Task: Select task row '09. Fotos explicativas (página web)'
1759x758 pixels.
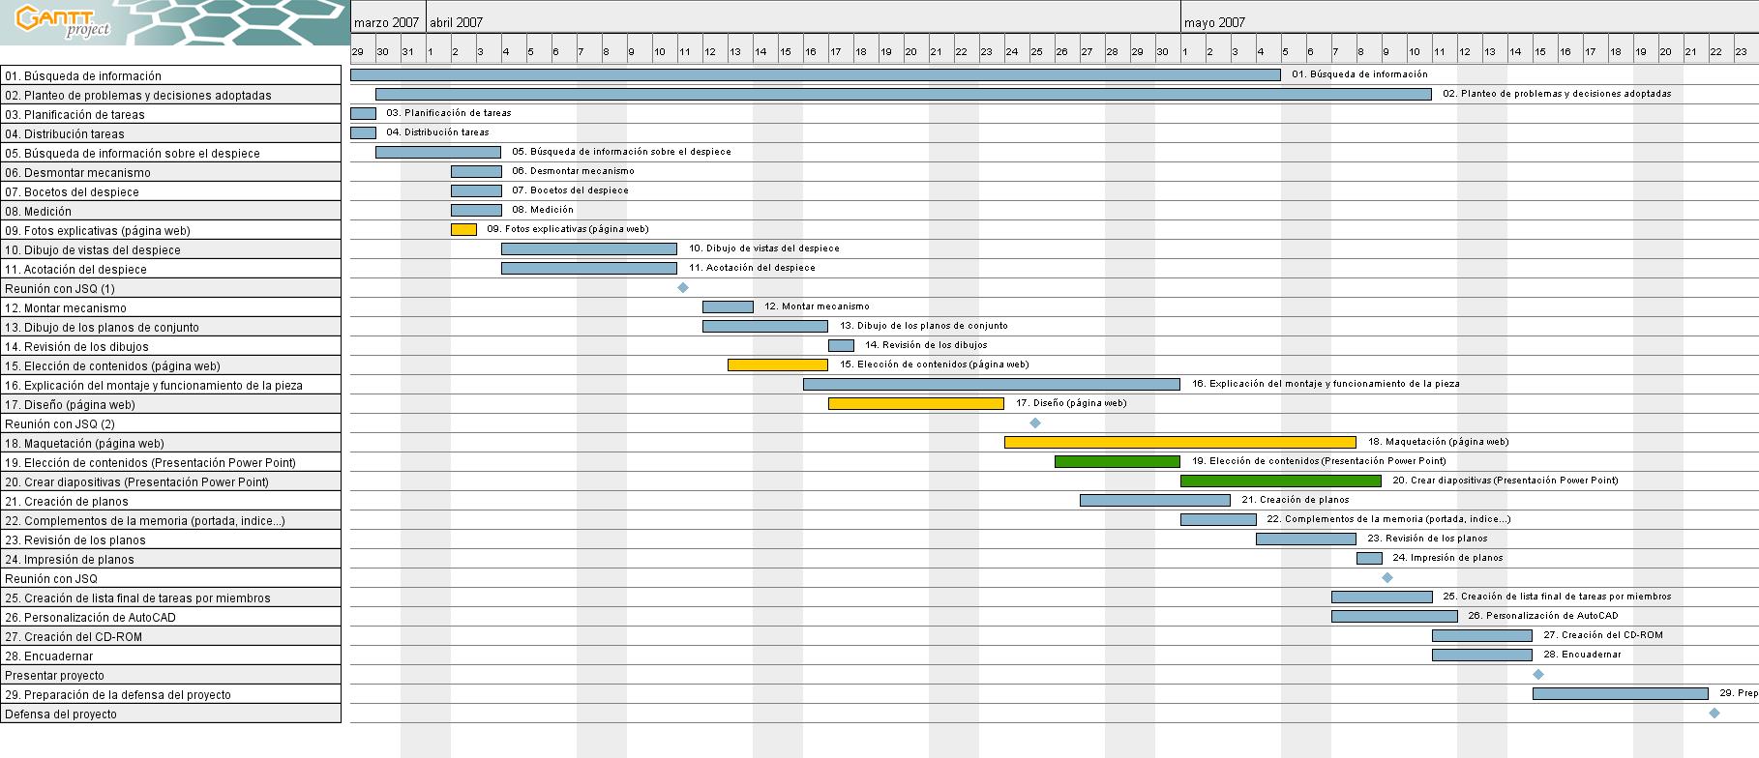Action: pyautogui.click(x=170, y=230)
